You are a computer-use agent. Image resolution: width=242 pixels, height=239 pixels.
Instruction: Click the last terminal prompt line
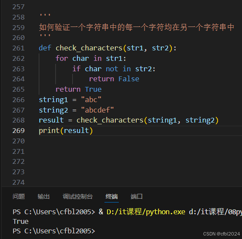pos(54,231)
